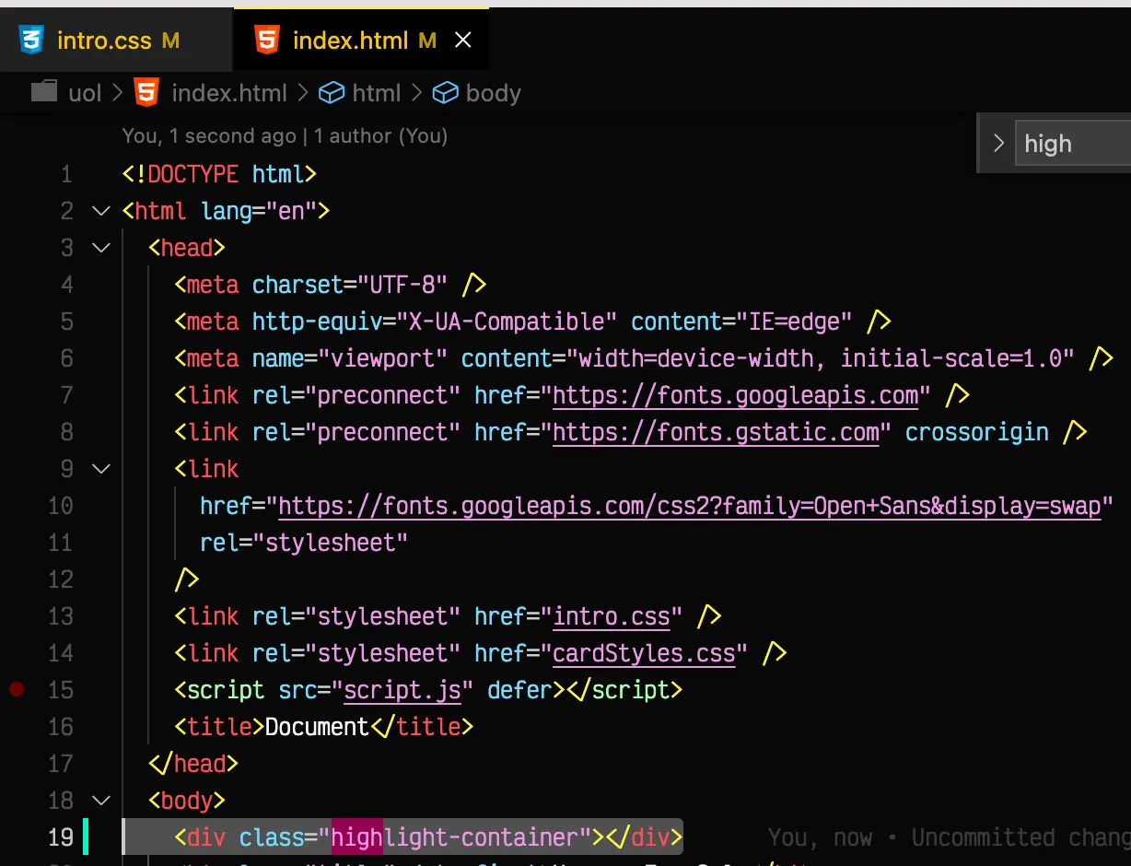Follow the https://fonts.googleapis.com link on line 7
The height and width of the screenshot is (866, 1131).
(x=735, y=395)
